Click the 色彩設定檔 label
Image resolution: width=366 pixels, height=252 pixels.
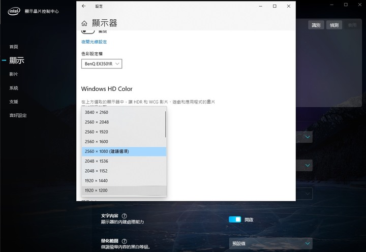coord(92,54)
